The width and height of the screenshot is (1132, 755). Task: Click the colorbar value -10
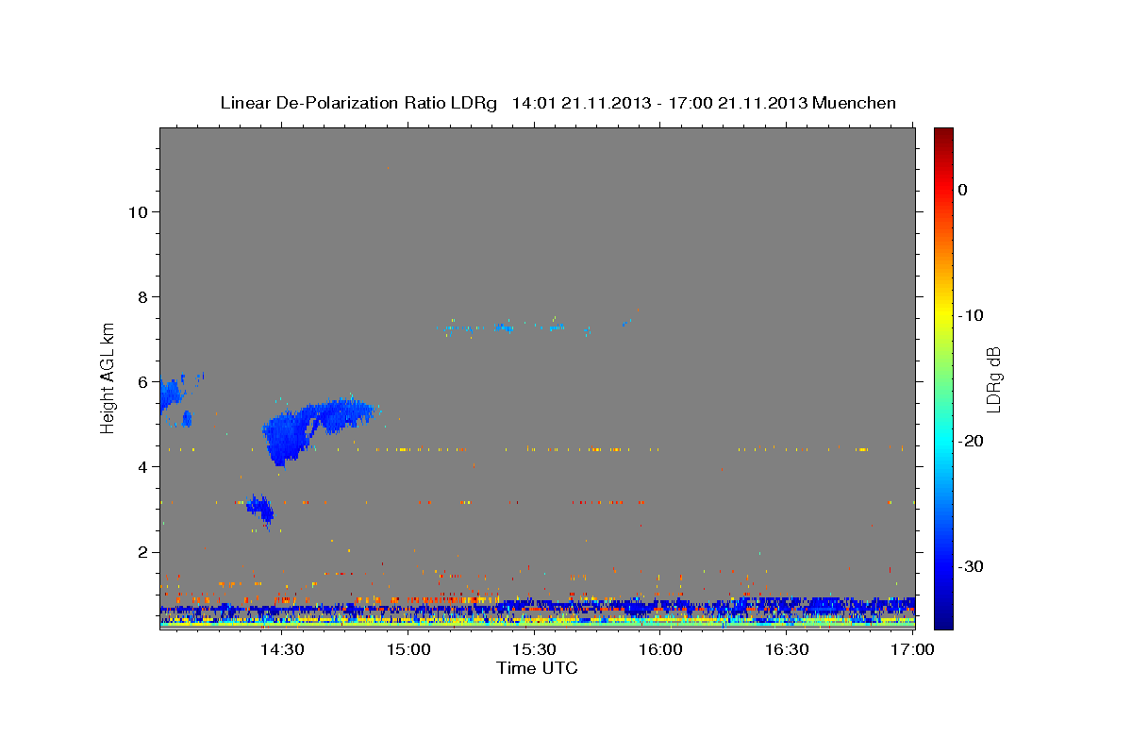pyautogui.click(x=972, y=315)
